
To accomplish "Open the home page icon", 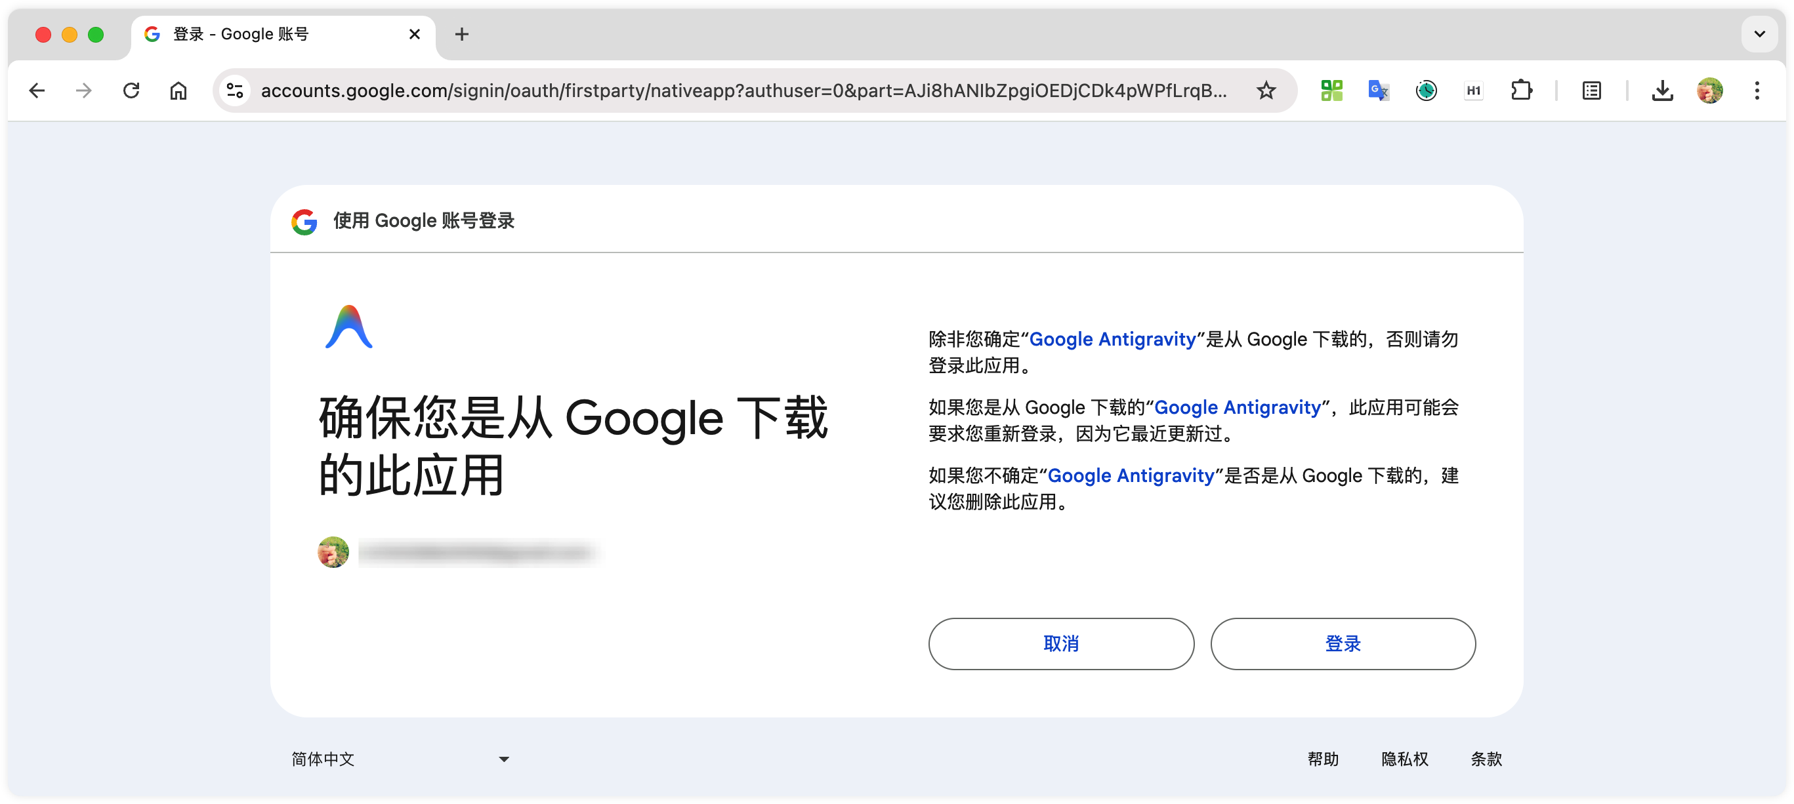I will (x=178, y=90).
